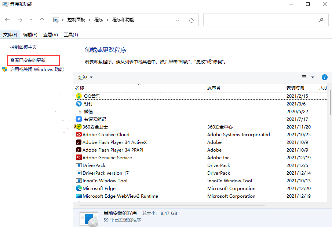Viewport: 332px width, 227px height.
Task: Go to 程序 in the breadcrumb
Action: pyautogui.click(x=99, y=20)
